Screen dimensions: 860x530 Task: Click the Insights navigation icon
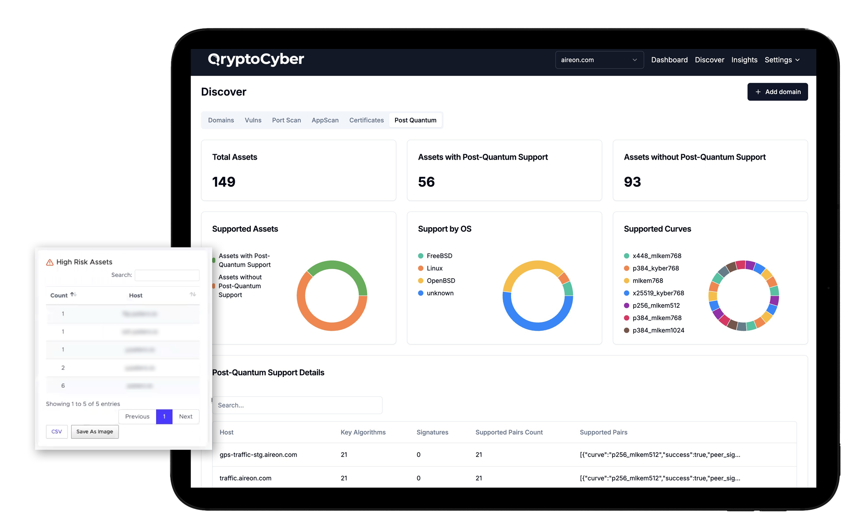tap(744, 60)
